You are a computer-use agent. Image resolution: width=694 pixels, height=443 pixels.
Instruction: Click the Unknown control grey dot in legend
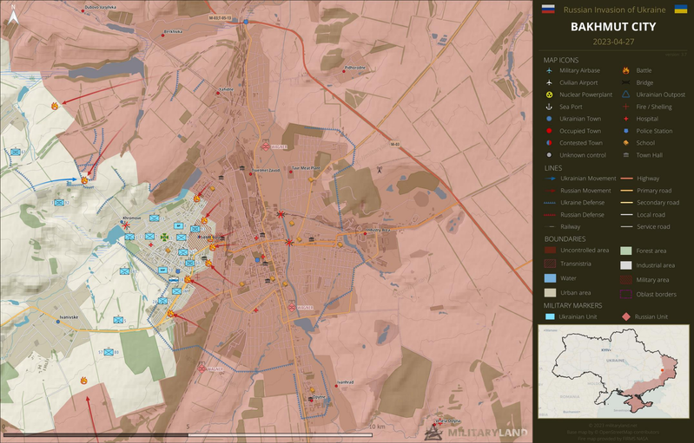click(549, 155)
